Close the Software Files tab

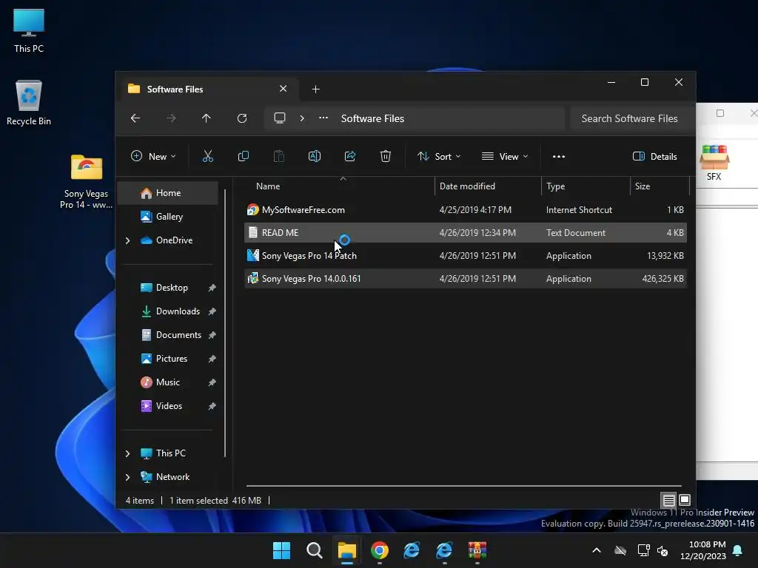pyautogui.click(x=284, y=89)
